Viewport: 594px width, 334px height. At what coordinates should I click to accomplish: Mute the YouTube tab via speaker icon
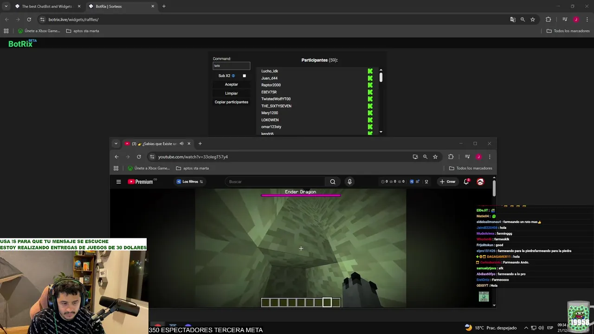(x=181, y=143)
